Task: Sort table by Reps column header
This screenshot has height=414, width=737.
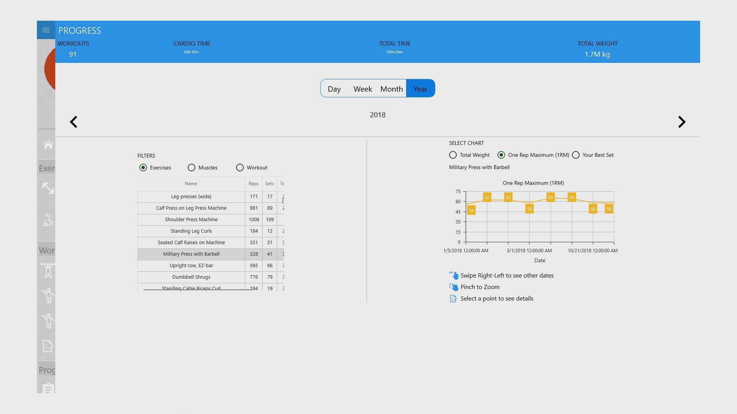Action: tap(253, 184)
